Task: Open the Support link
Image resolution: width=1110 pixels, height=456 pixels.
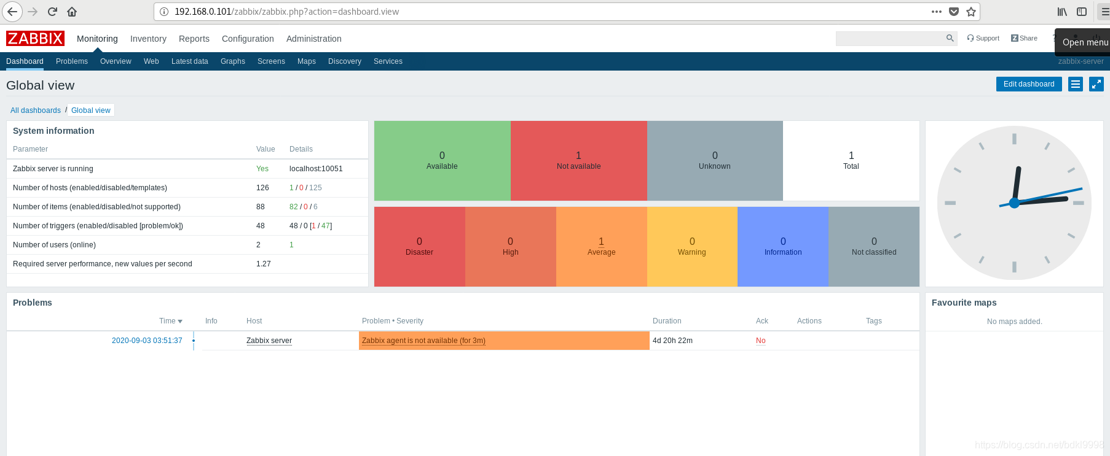Action: click(x=983, y=38)
